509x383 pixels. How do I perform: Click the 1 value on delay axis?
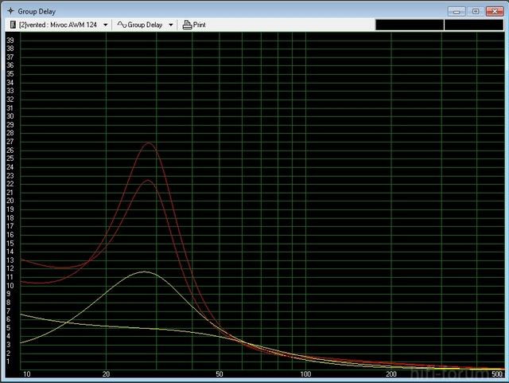click(x=9, y=362)
